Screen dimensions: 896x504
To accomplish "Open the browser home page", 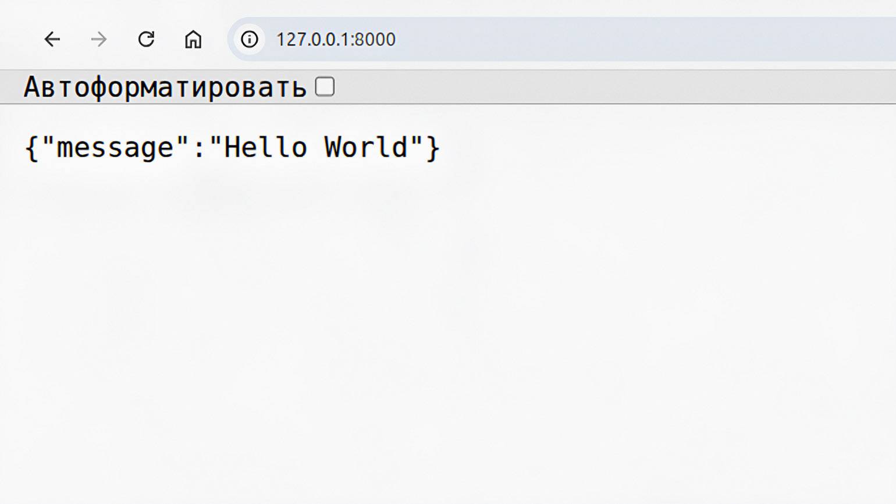I will click(193, 39).
